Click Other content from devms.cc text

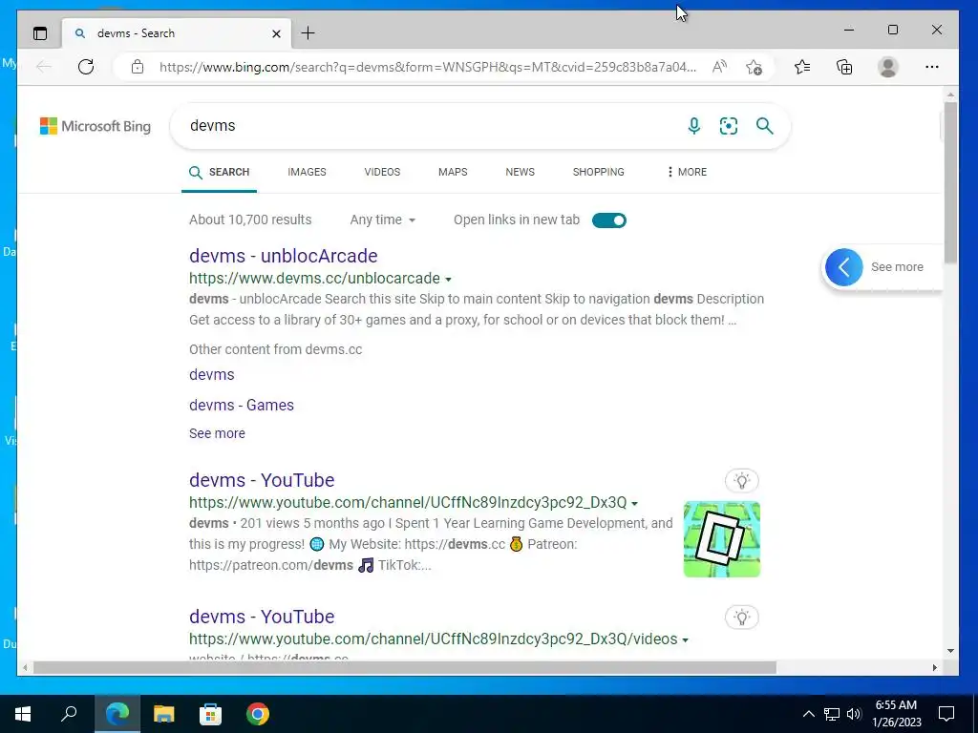pyautogui.click(x=276, y=349)
